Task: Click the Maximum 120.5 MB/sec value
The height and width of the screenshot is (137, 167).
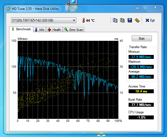Action: pyautogui.click(x=141, y=67)
